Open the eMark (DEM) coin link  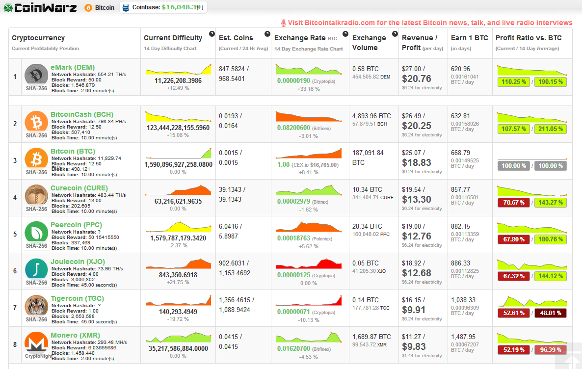[73, 67]
